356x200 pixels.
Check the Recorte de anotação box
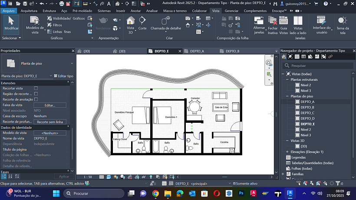point(36,99)
